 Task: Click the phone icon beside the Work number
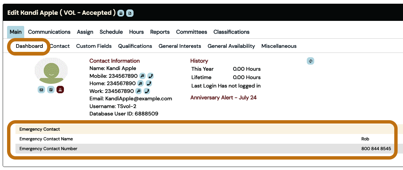pos(147,91)
